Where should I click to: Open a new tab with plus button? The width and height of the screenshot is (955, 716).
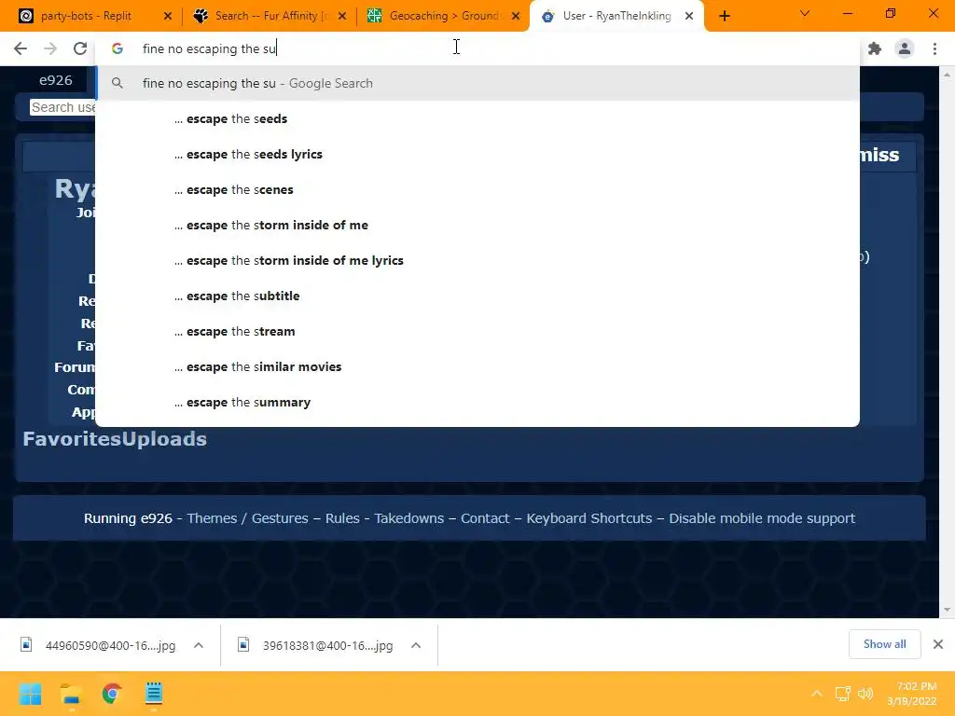(724, 17)
